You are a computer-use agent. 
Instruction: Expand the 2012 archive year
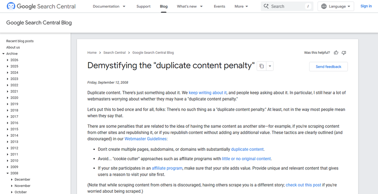pyautogui.click(x=8, y=148)
